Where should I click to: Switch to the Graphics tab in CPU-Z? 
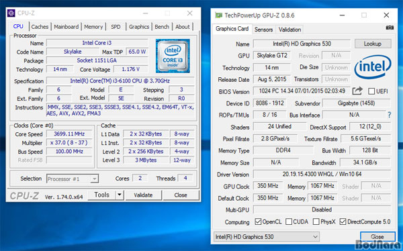139,27
